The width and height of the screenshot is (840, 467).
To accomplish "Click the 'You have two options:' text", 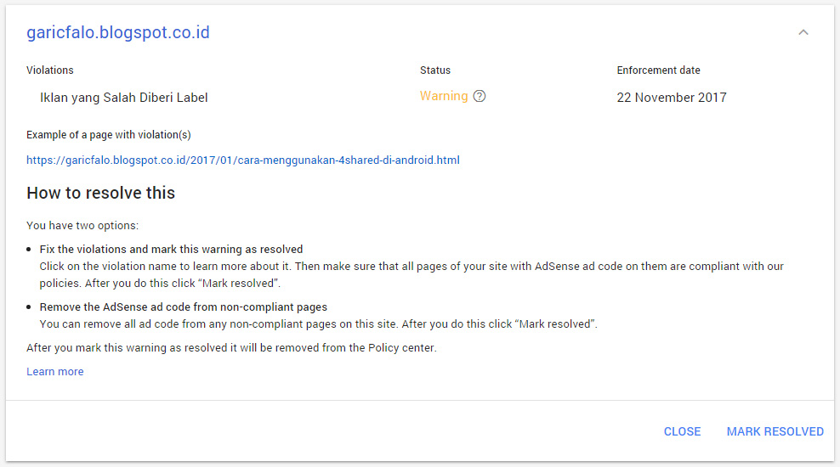I will [82, 226].
